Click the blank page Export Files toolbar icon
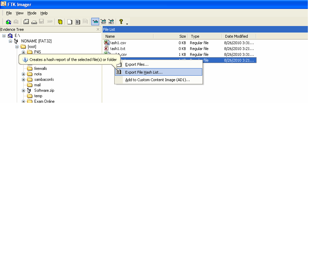Screen dimensions: 313x263 point(70,22)
